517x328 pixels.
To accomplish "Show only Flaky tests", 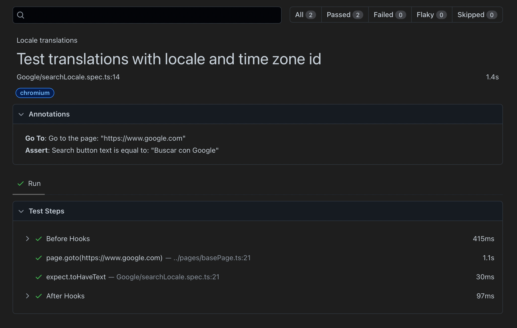I will point(431,15).
